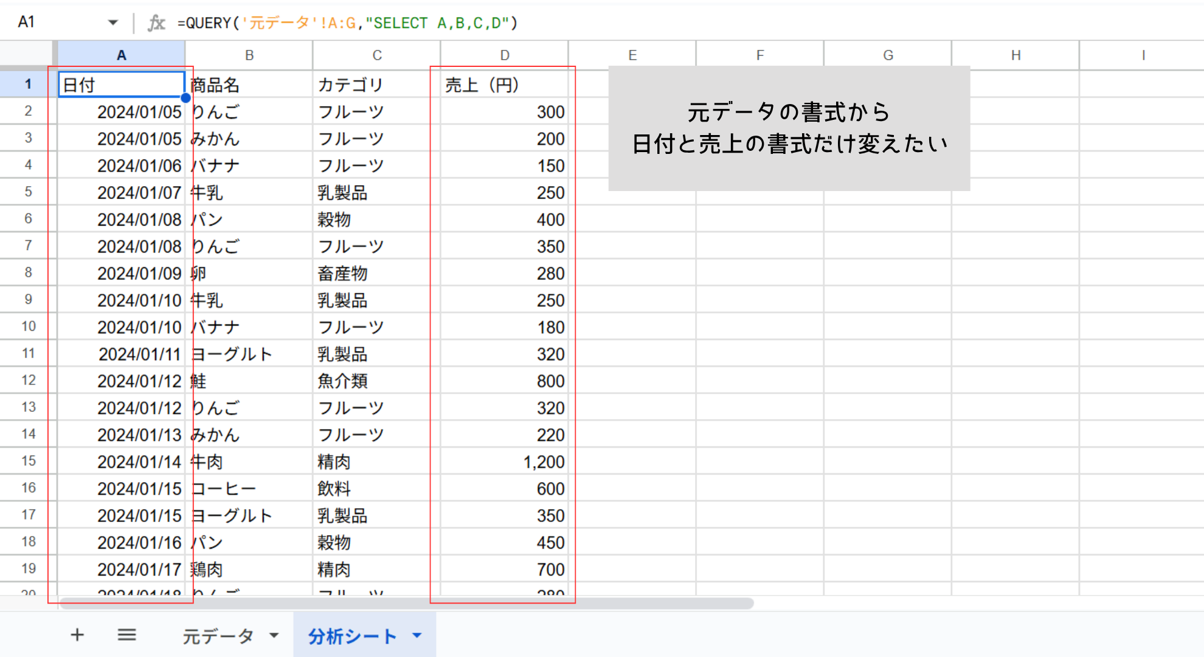Click the 2024/01/10 cell in row 9

[121, 300]
